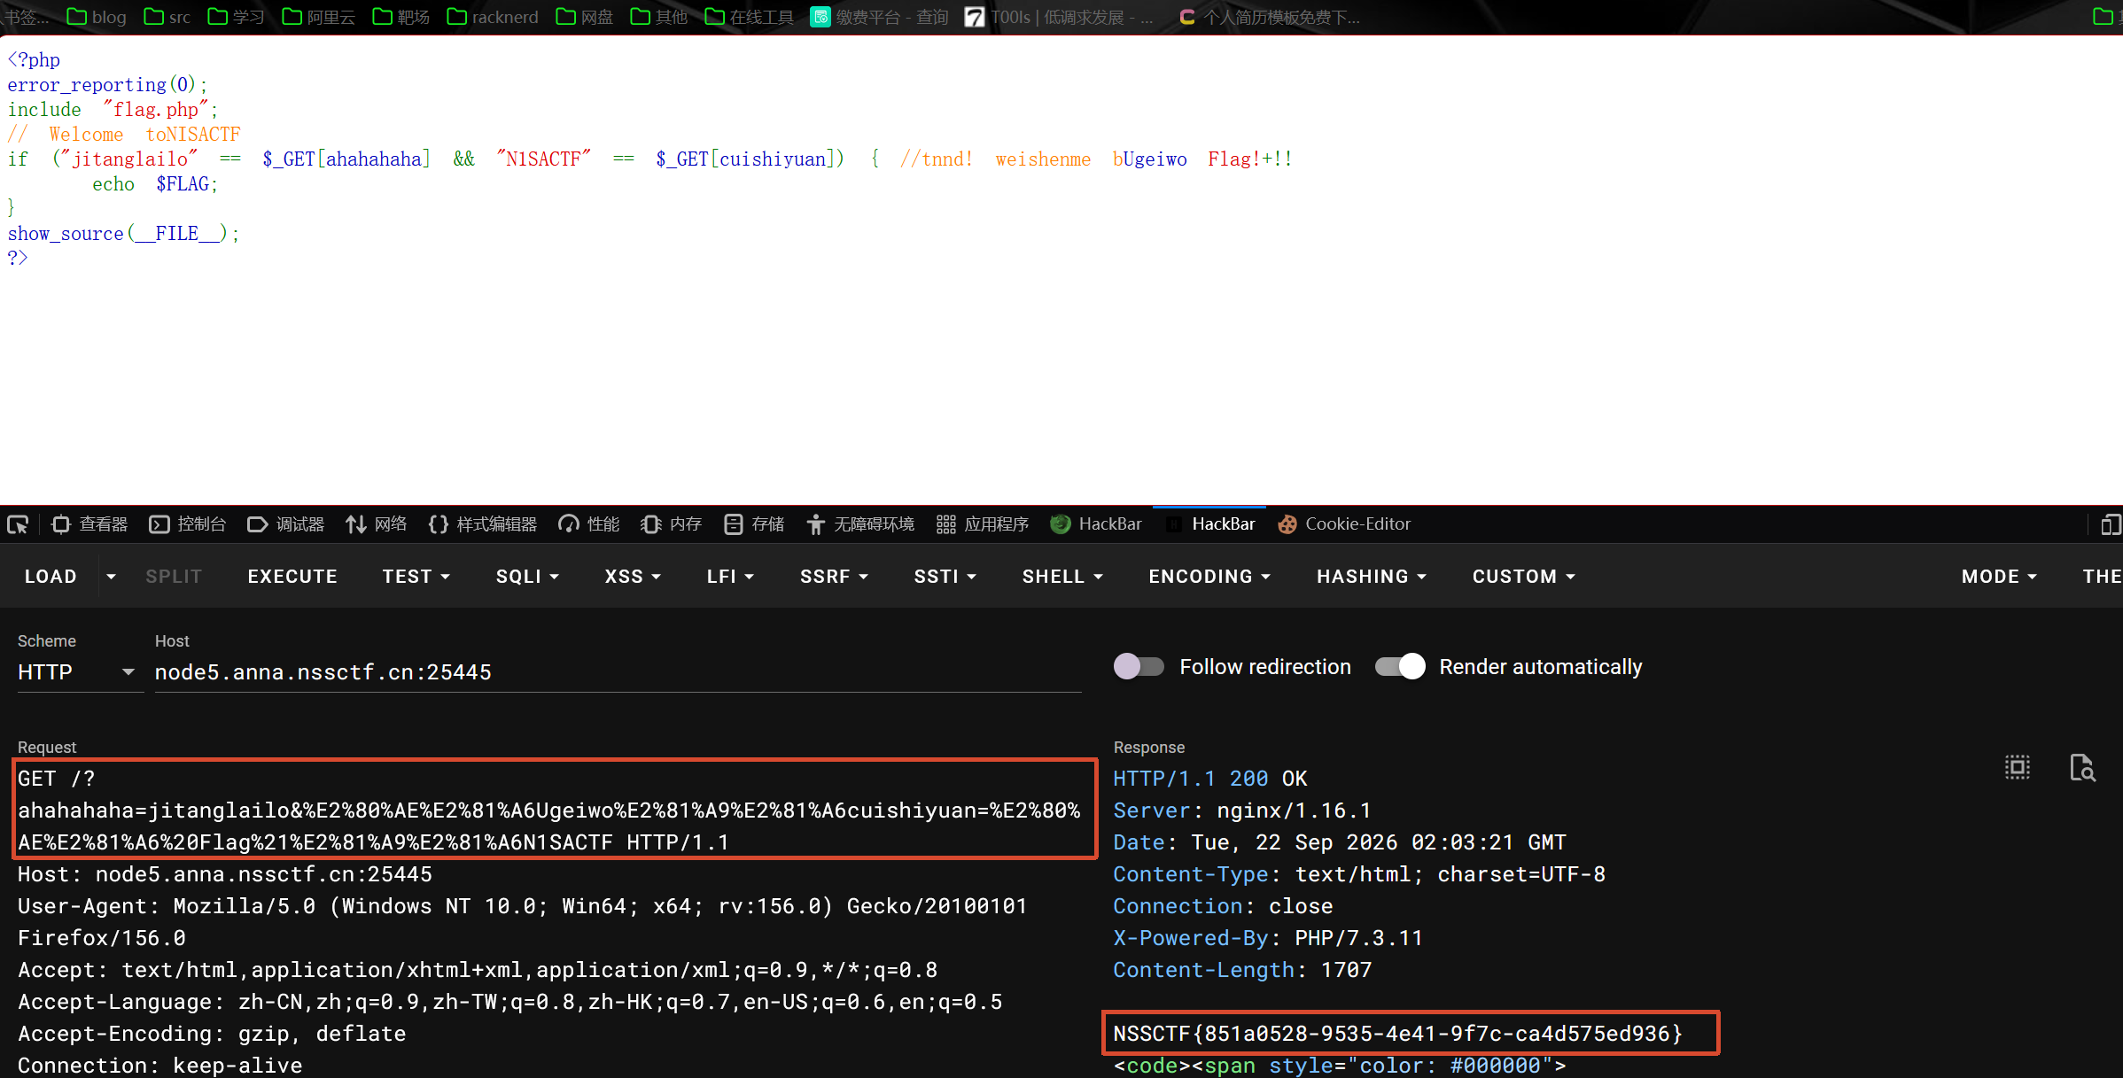Open the 查看器 inspector panel
The image size is (2123, 1078).
(x=89, y=524)
